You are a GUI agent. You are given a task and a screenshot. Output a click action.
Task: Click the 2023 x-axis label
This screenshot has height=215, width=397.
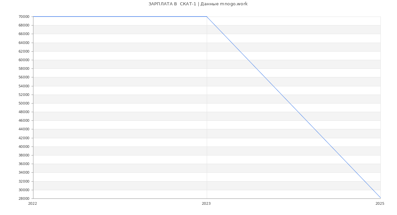point(206,204)
